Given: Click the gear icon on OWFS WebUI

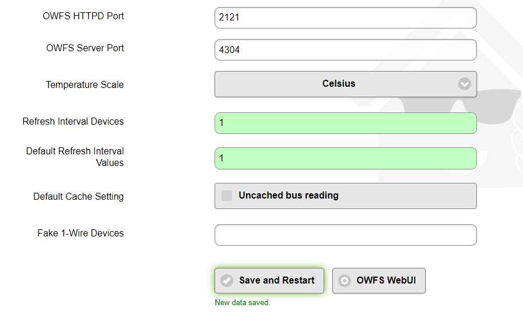Looking at the screenshot, I should [345, 281].
